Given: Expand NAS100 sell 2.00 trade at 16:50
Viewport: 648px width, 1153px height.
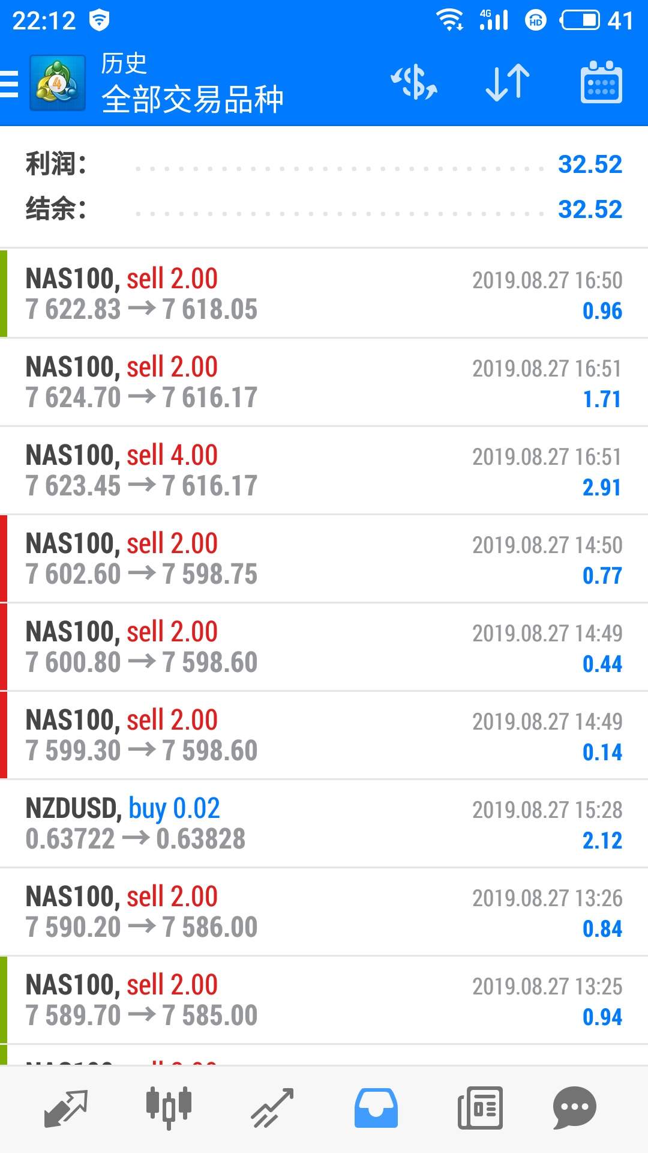Looking at the screenshot, I should pyautogui.click(x=324, y=294).
